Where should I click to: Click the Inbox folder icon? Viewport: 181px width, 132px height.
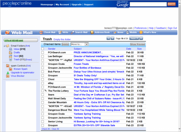[10, 49]
